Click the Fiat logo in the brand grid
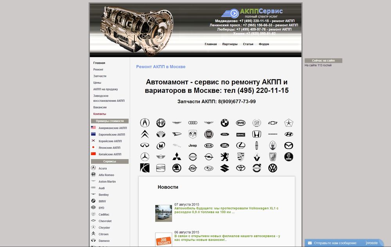This screenshot has width=391, height=247. coord(209,134)
